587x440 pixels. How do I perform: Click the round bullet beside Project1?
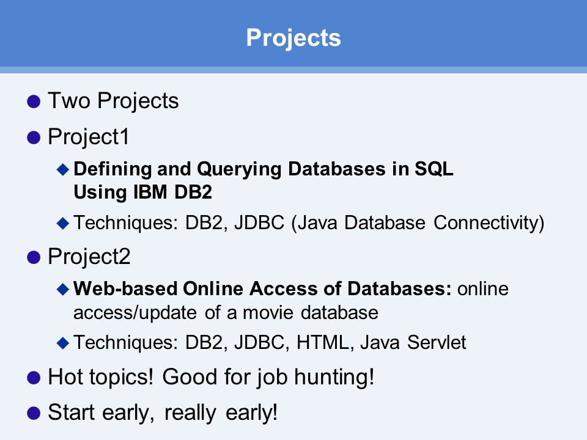click(x=34, y=137)
